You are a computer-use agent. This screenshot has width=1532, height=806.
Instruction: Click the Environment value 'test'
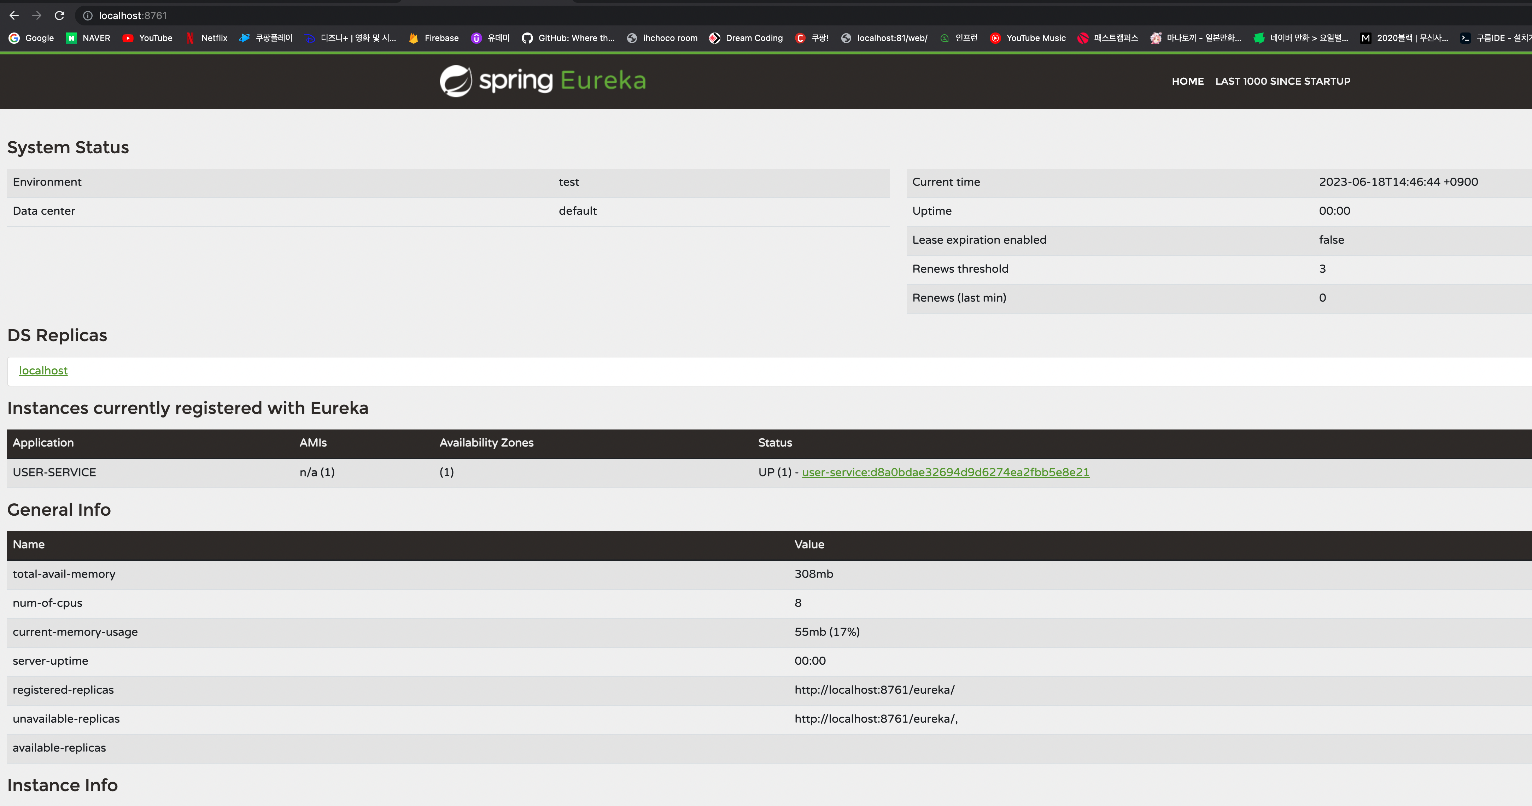click(x=568, y=183)
